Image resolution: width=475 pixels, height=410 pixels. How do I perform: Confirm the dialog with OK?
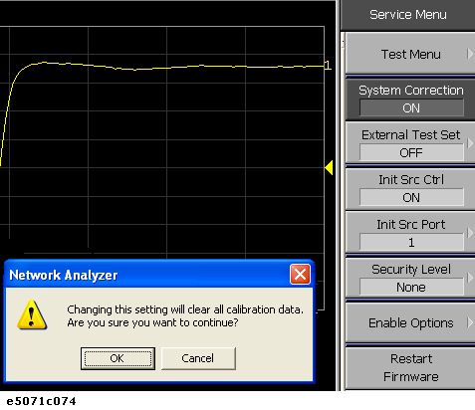click(x=118, y=358)
